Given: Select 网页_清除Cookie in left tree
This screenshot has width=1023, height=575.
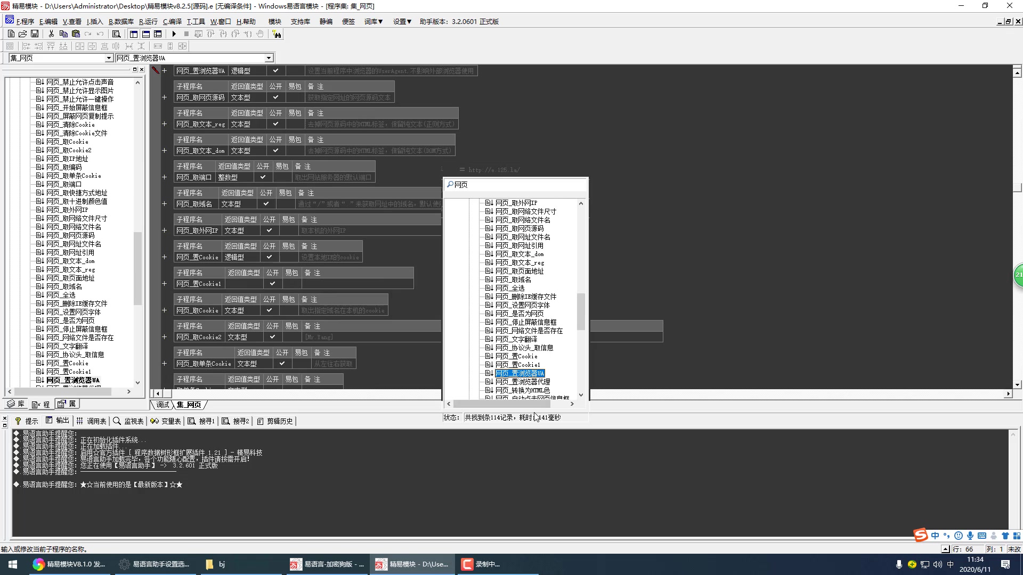Looking at the screenshot, I should pos(70,125).
